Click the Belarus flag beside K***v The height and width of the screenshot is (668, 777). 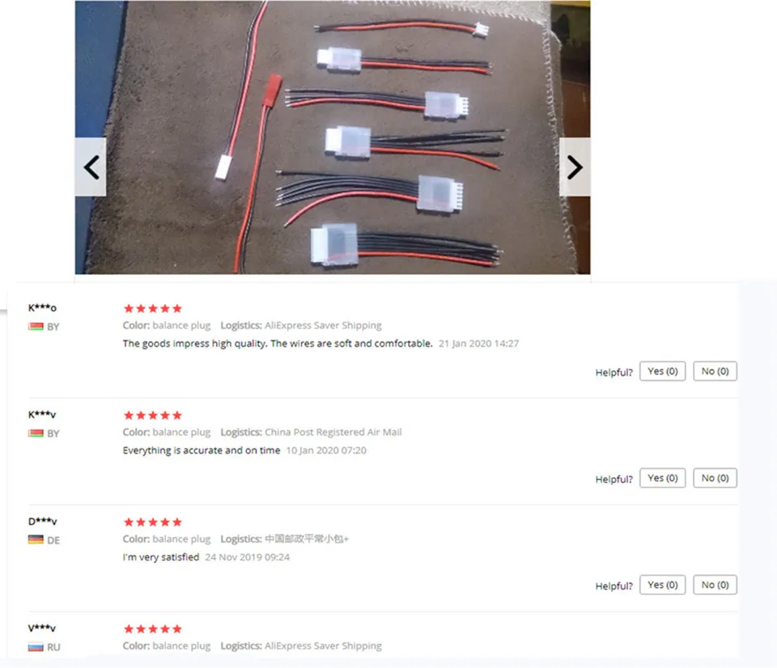(36, 433)
